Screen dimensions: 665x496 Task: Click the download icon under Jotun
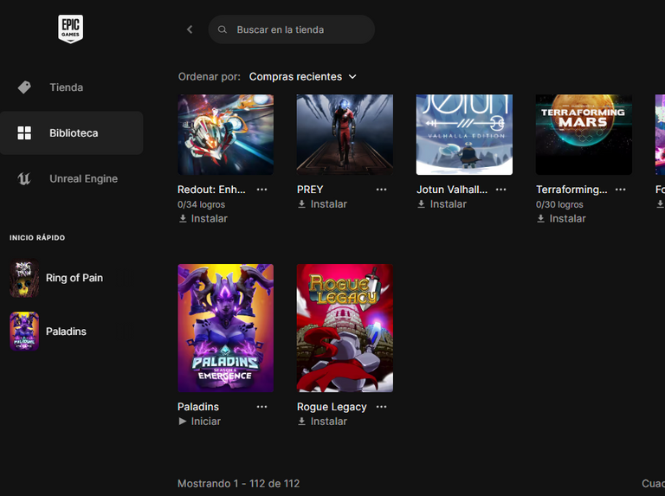click(x=421, y=204)
